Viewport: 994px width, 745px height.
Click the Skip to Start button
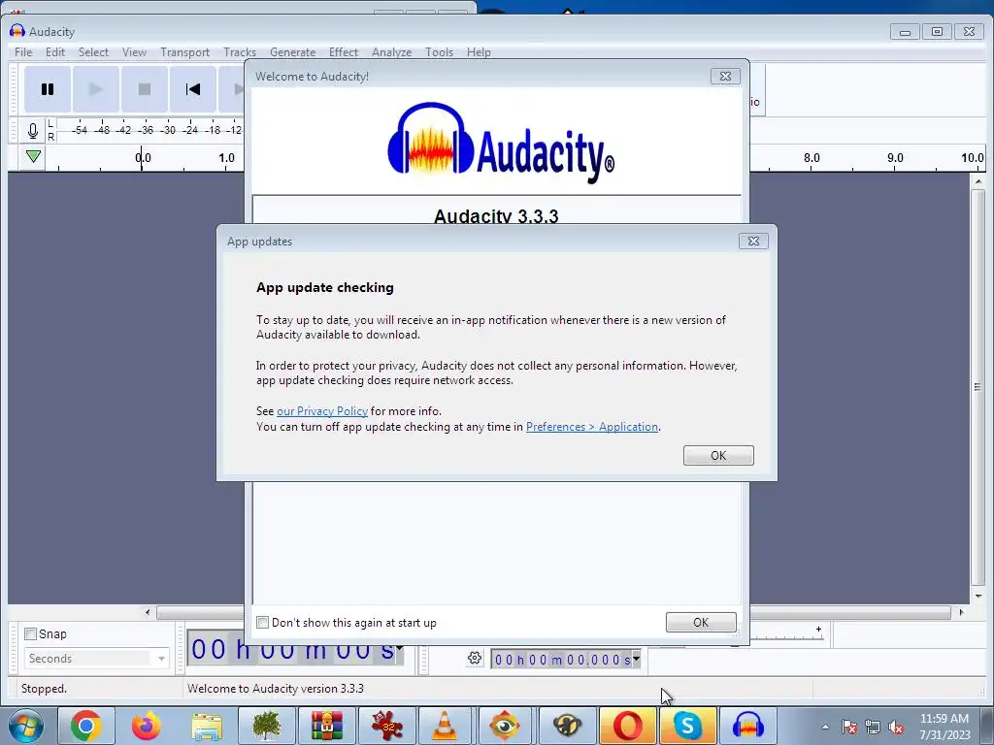click(193, 89)
